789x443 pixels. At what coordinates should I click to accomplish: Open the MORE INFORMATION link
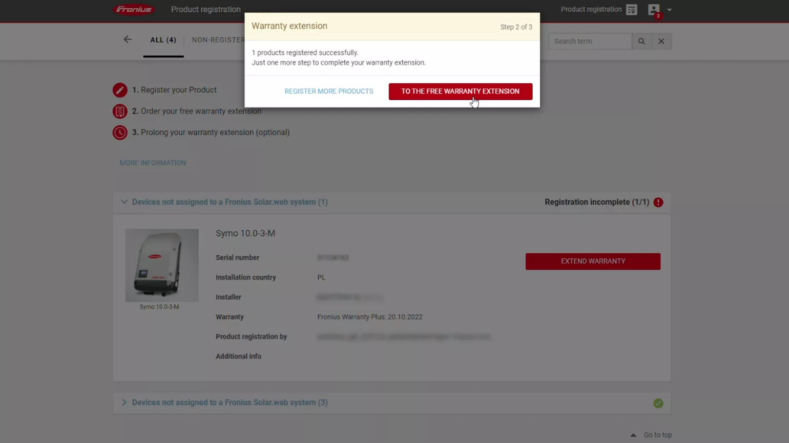(153, 163)
